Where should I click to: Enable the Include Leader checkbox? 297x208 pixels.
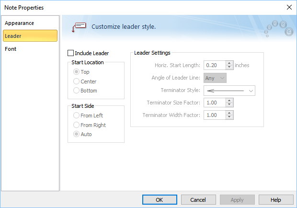(x=71, y=53)
